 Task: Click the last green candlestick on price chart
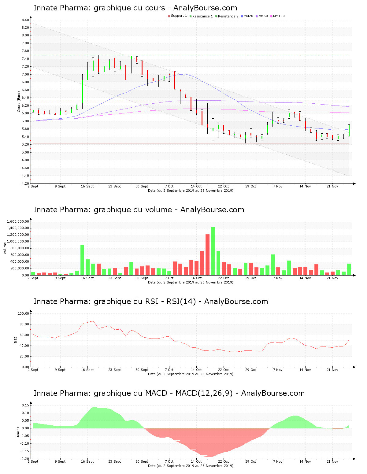click(x=349, y=130)
